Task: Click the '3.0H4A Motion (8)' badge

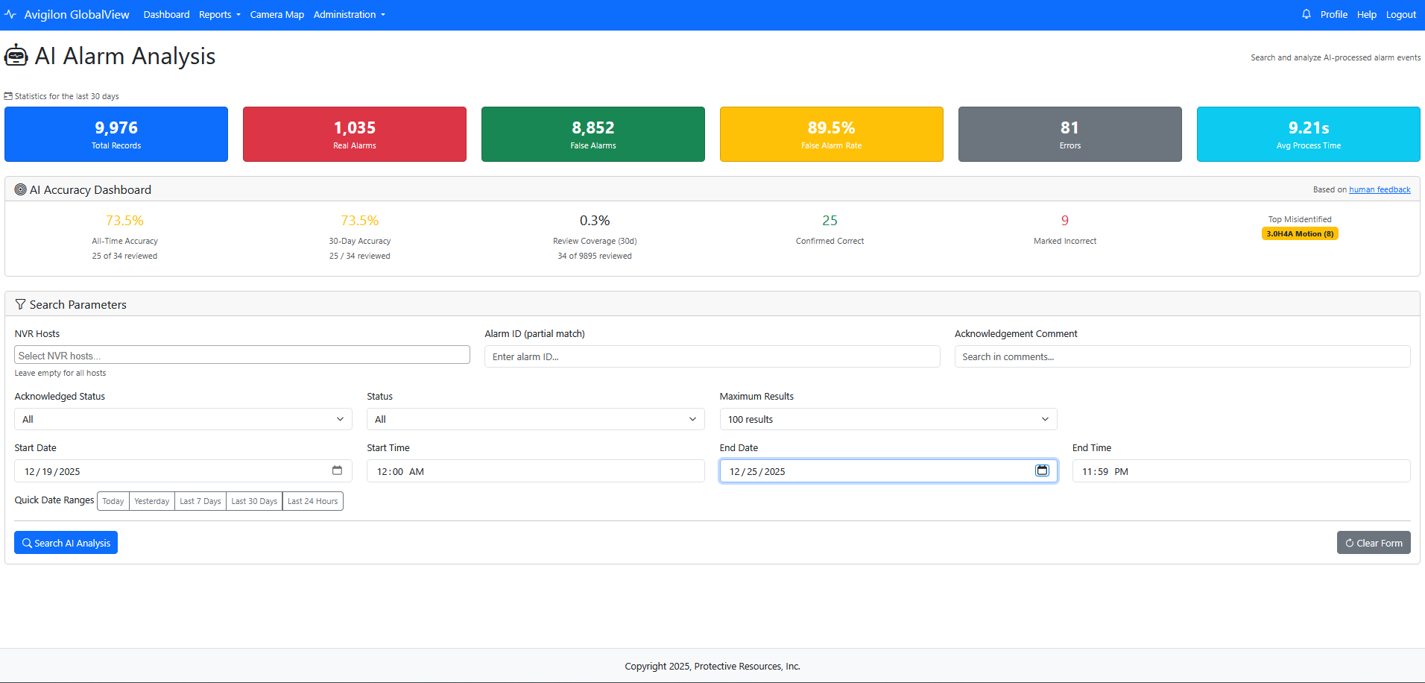Action: coord(1300,233)
